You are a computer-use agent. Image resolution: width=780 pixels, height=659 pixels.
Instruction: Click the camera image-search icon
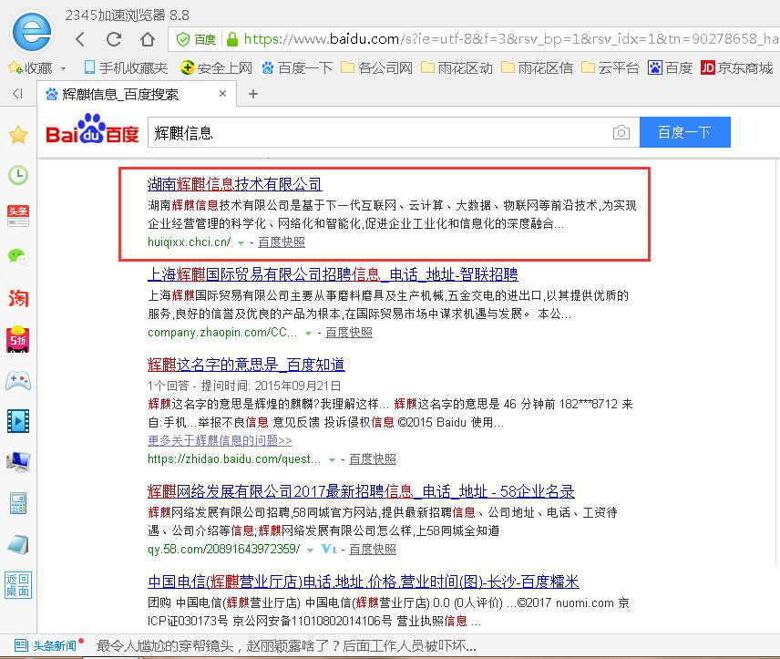coord(621,132)
